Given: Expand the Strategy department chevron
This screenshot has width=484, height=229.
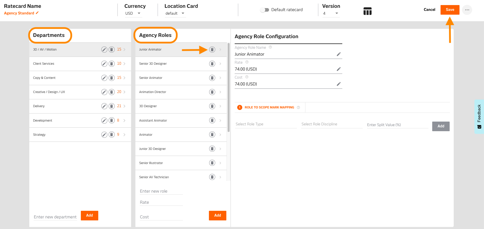Looking at the screenshot, I should coord(124,135).
